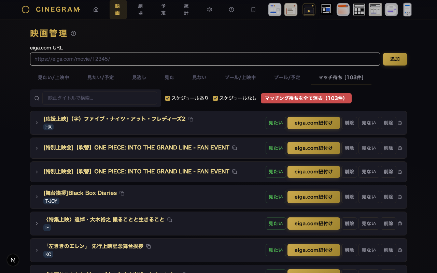The width and height of the screenshot is (437, 273).
Task: Copy the Black Box Diaries title
Action: (122, 193)
